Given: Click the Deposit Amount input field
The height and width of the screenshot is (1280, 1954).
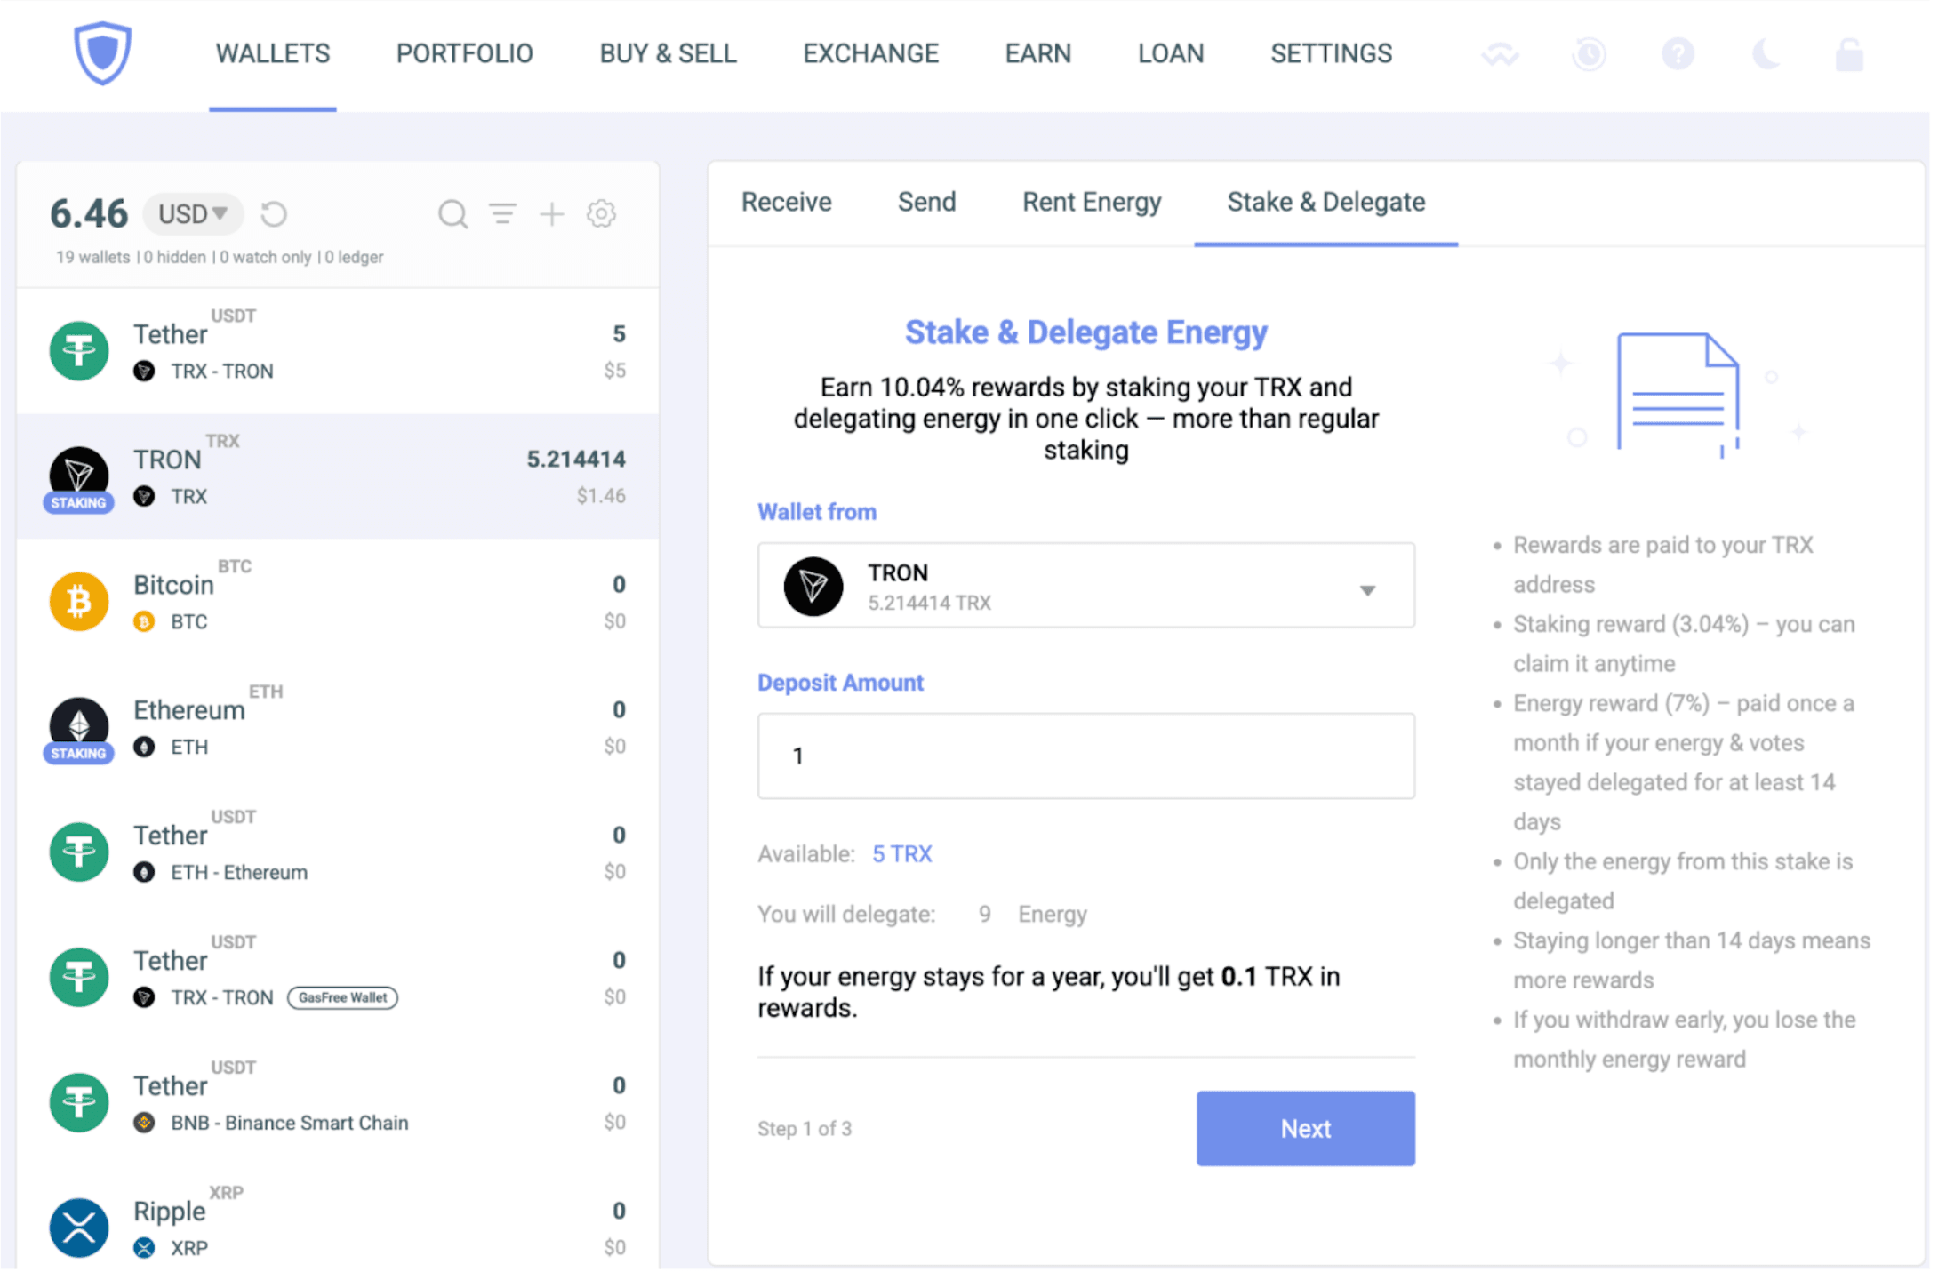Looking at the screenshot, I should pyautogui.click(x=1085, y=756).
